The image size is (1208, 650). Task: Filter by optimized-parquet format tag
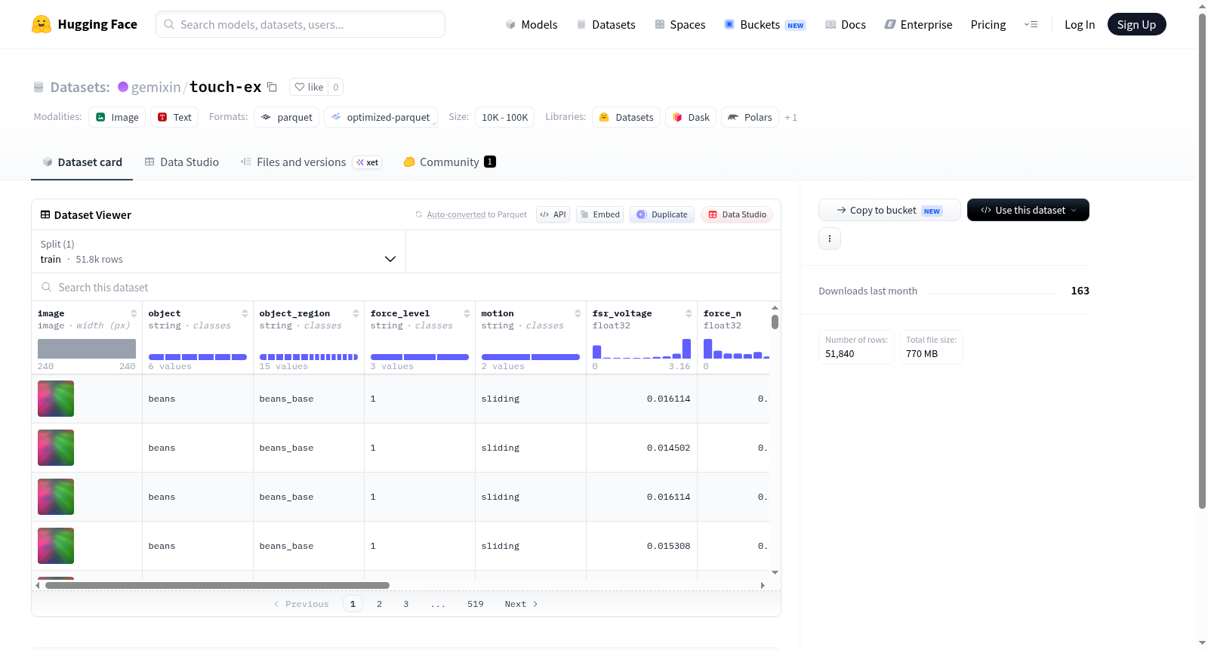pyautogui.click(x=381, y=117)
